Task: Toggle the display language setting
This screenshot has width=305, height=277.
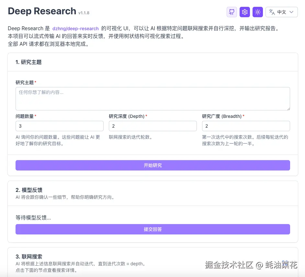Action: [282, 12]
